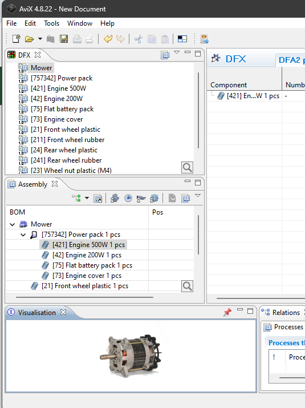The image size is (305, 408).
Task: Click the New document icon in toolbar
Action: (x=17, y=39)
